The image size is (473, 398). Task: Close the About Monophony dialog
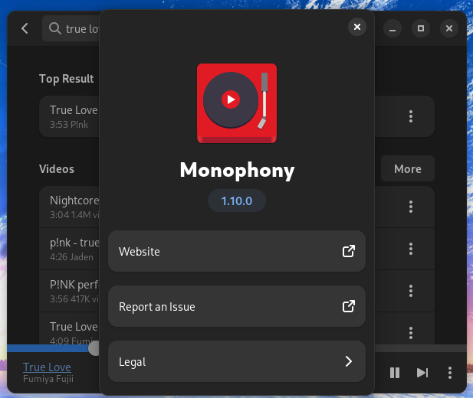[357, 27]
